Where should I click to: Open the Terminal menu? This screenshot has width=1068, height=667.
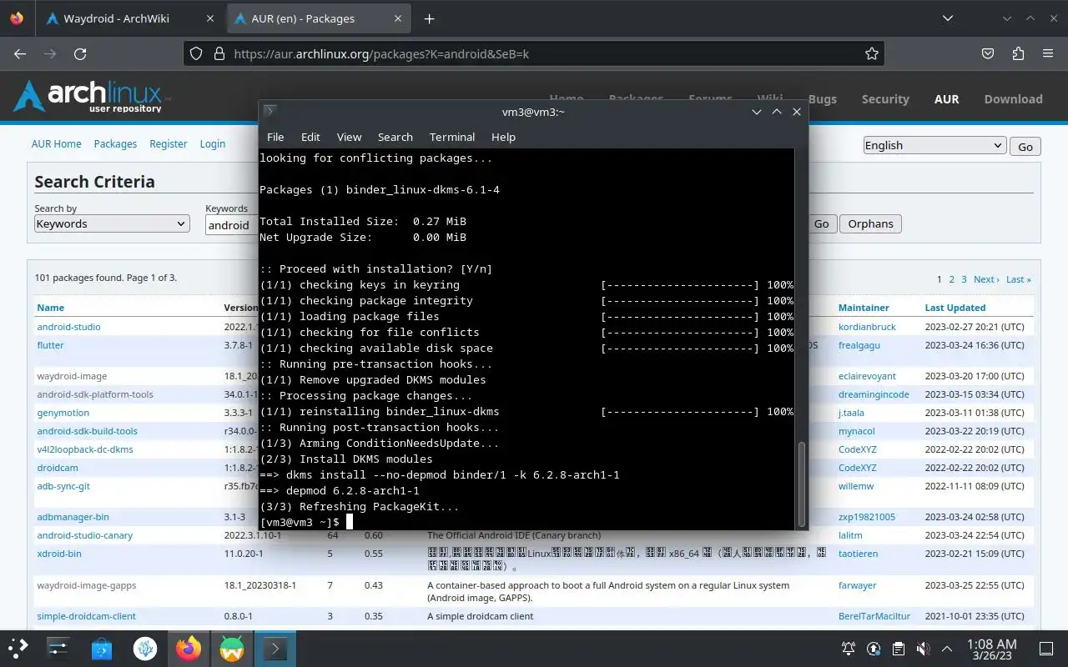click(x=452, y=137)
